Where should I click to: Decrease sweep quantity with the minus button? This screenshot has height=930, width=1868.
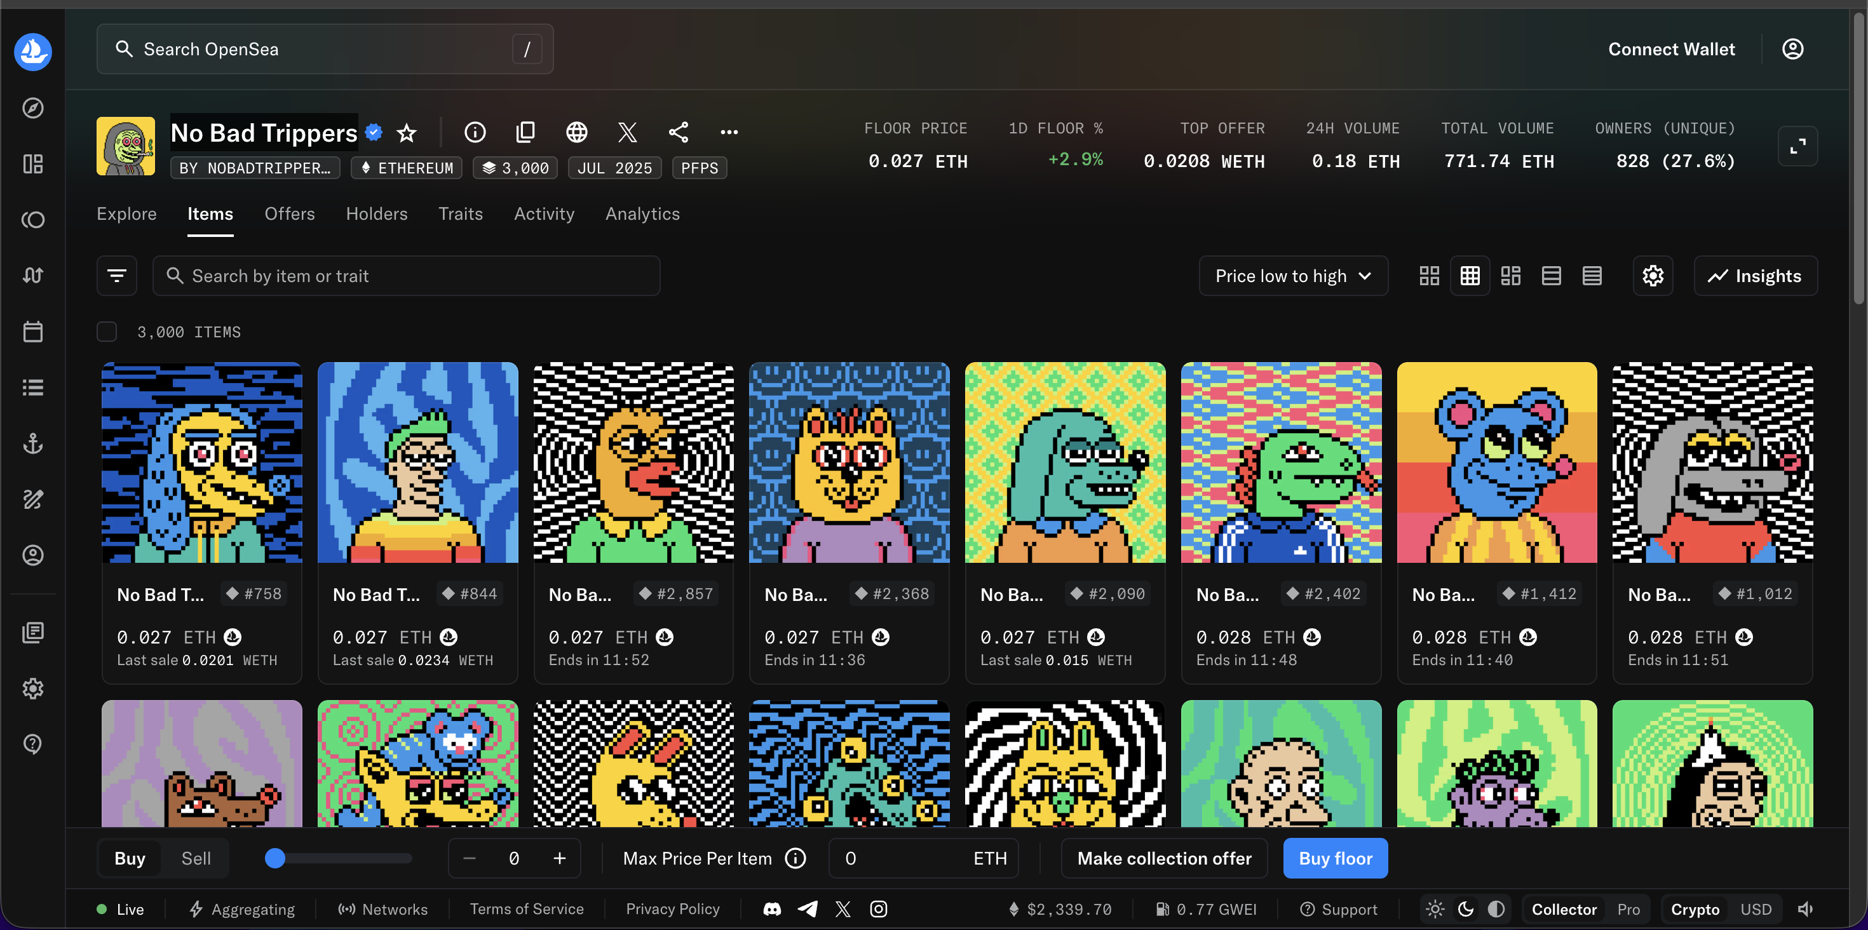tap(469, 858)
